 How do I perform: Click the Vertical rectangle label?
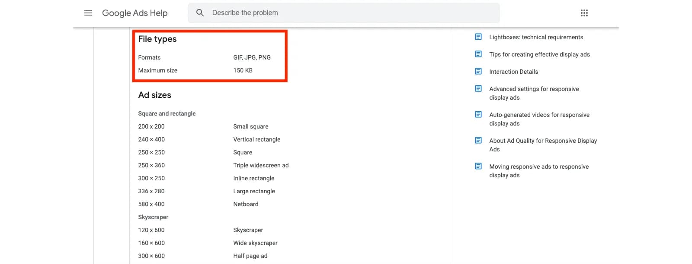pyautogui.click(x=256, y=139)
